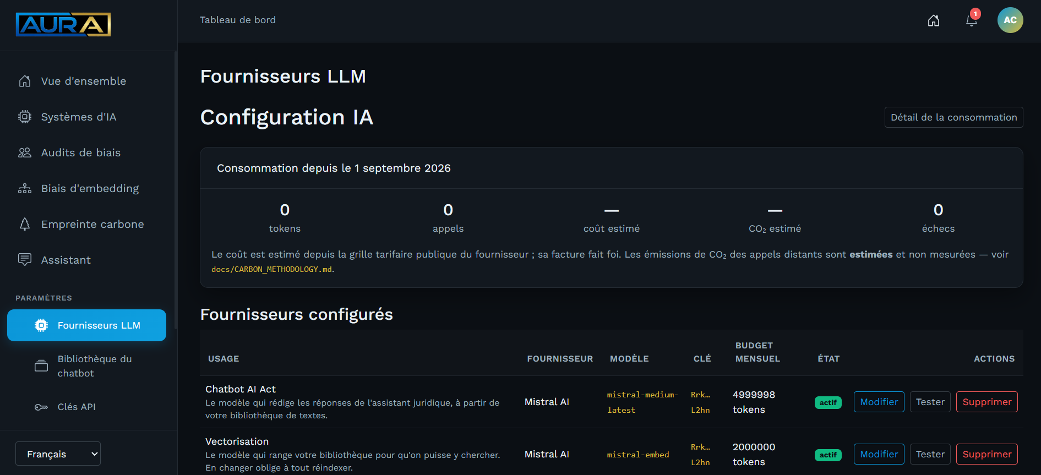1041x475 pixels.
Task: Open the home icon in the top bar
Action: click(934, 20)
